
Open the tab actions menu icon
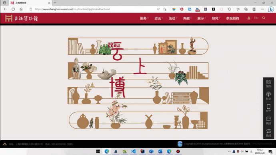click(x=4, y=3)
